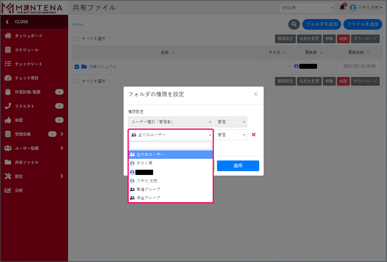387x262 pixels.
Task: Tick the top すべてを選択 checkbox
Action: pos(77,39)
